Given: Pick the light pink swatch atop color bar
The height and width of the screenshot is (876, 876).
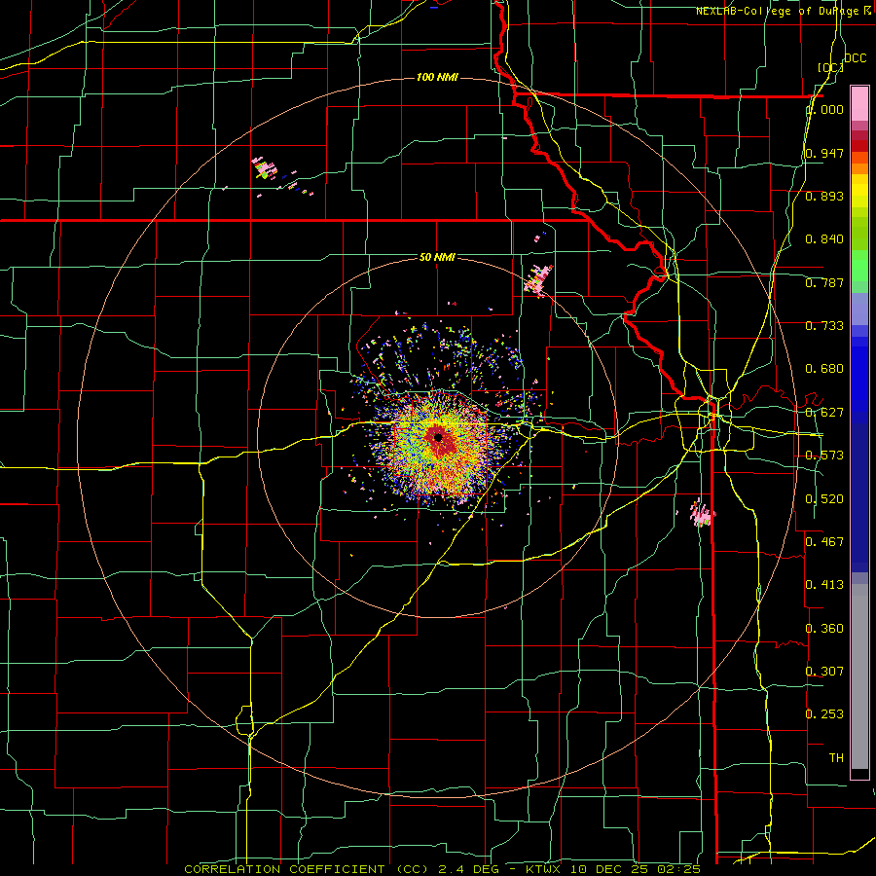Looking at the screenshot, I should (859, 104).
